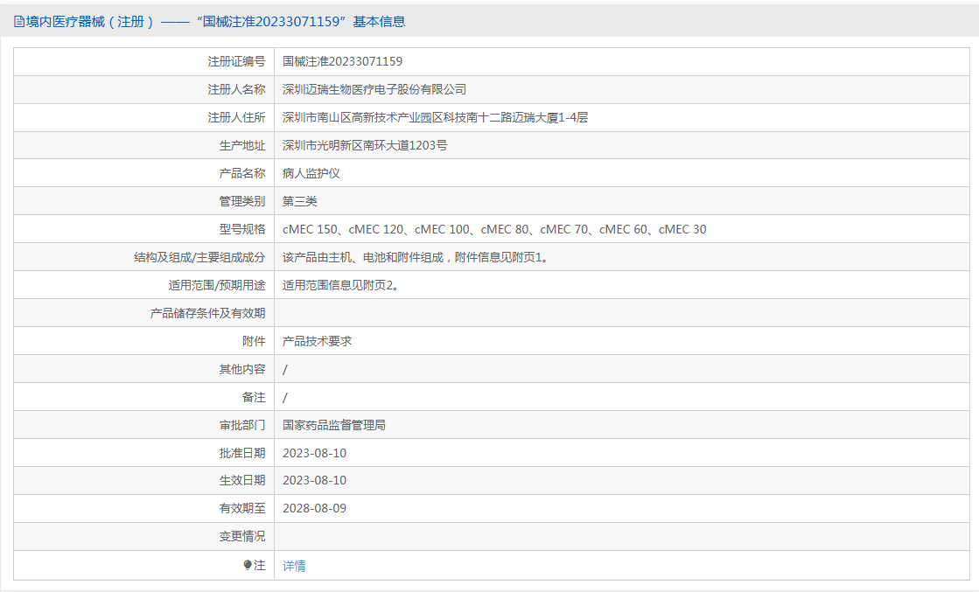
Task: Click the slash value in 其他内容 row
Action: point(284,370)
